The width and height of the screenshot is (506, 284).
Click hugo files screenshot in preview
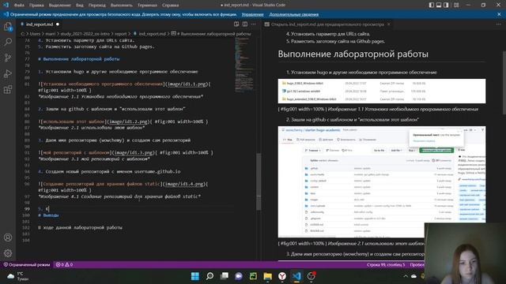pos(382,92)
